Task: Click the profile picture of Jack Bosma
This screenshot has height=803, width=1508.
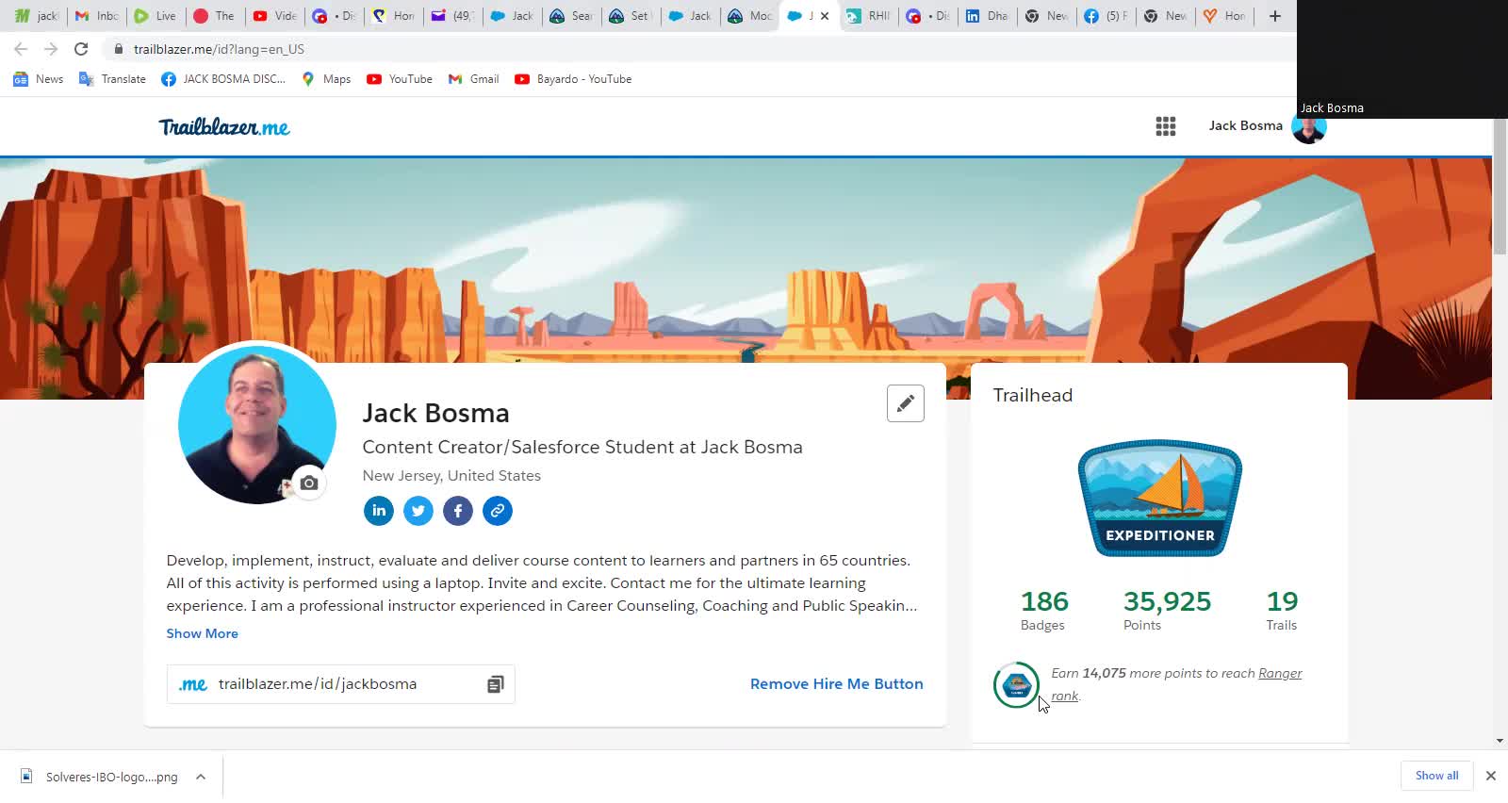Action: 256,424
